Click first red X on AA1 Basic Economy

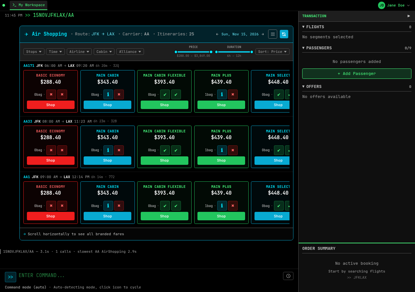tap(51, 206)
